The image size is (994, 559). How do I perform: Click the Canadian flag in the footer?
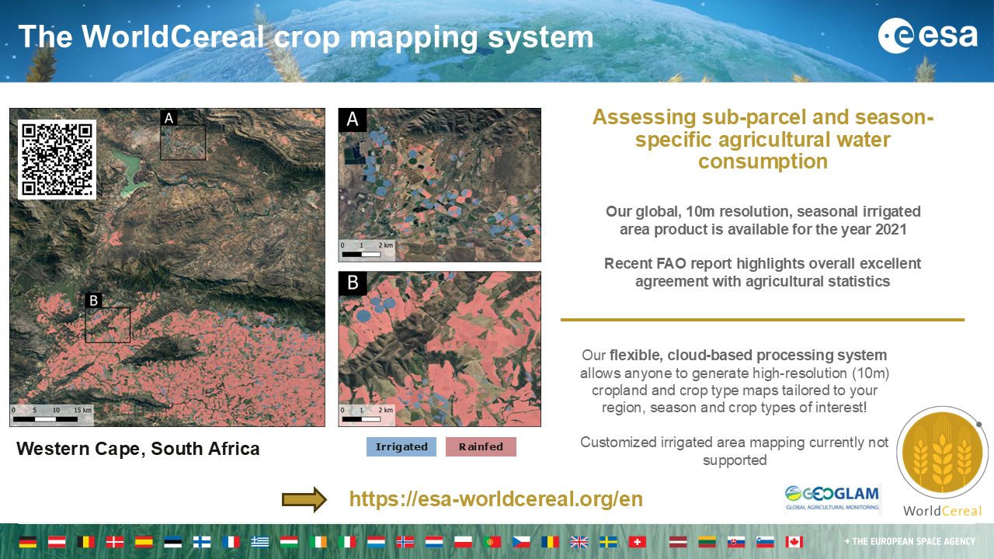[x=794, y=542]
